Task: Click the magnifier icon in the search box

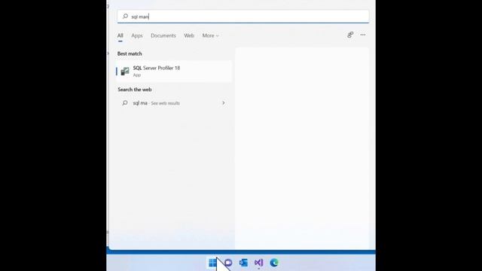Action: 125,17
